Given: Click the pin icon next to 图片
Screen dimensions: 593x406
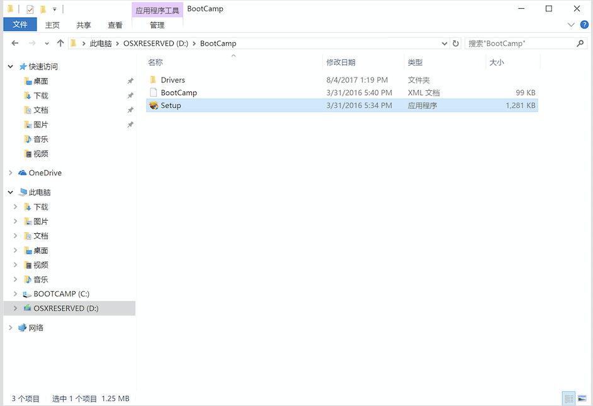Looking at the screenshot, I should tap(130, 125).
